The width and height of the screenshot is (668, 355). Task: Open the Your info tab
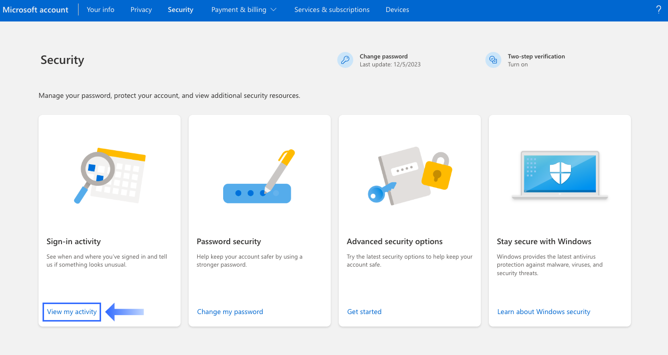click(101, 9)
